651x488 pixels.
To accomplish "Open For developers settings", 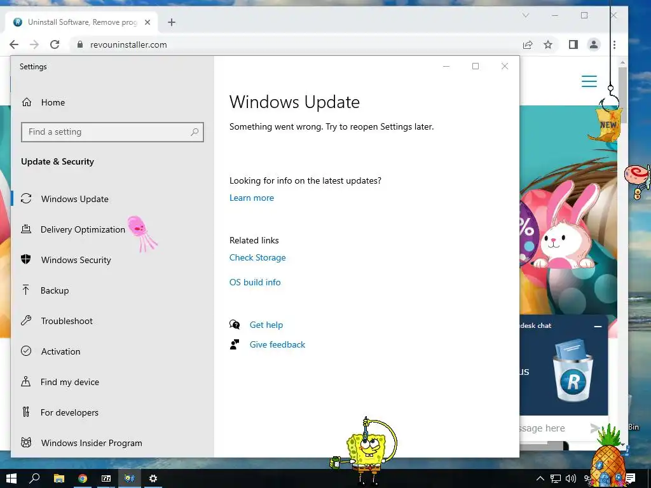I will [69, 412].
